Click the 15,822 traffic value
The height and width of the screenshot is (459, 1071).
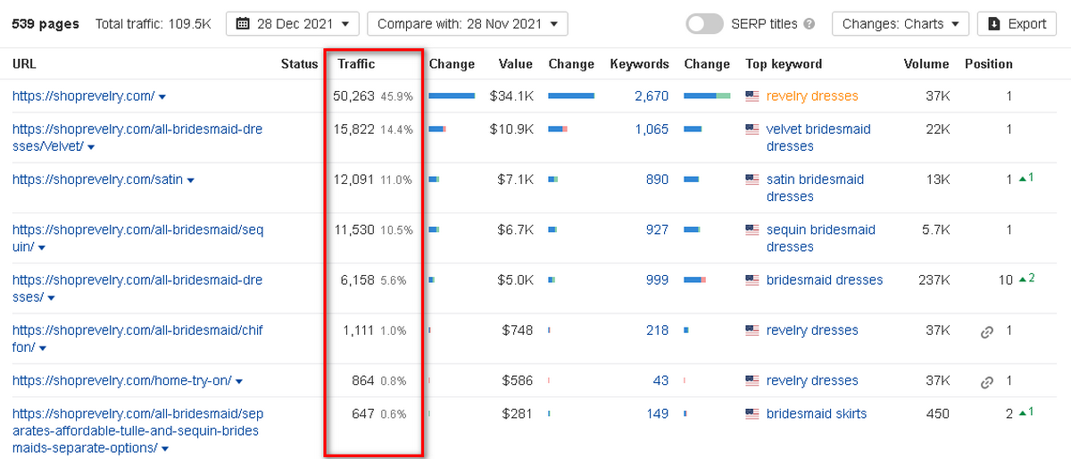[x=356, y=129]
